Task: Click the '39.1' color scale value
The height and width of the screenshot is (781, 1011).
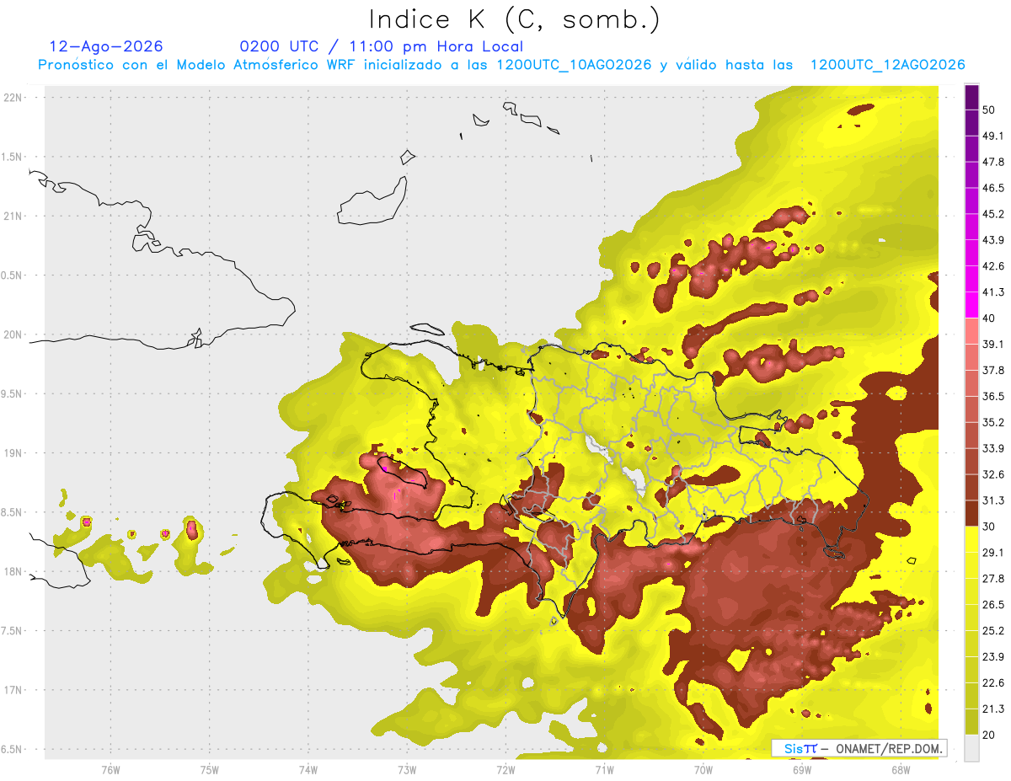Action: (x=993, y=344)
